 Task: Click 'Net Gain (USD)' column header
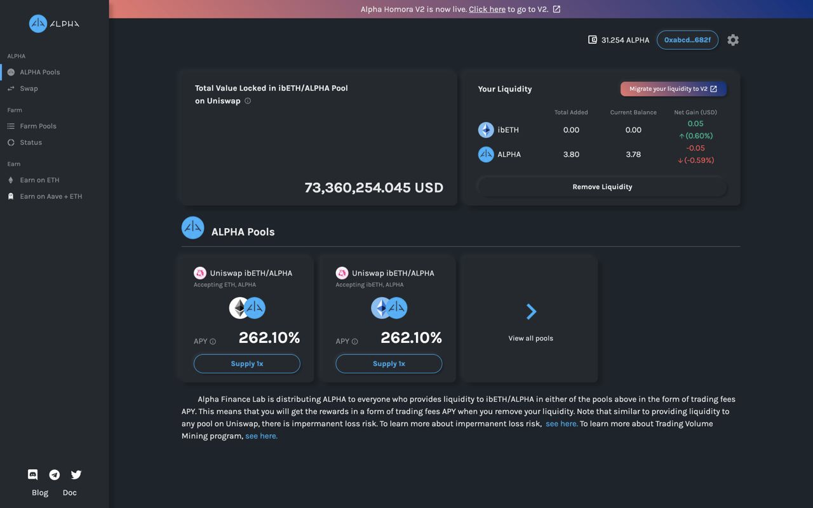(x=695, y=112)
